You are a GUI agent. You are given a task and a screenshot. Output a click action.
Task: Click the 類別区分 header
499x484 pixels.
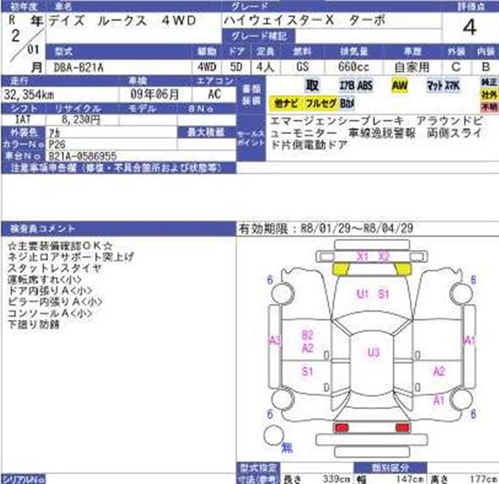coord(390,468)
